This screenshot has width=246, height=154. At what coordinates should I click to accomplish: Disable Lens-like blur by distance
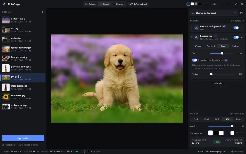[x=194, y=60]
